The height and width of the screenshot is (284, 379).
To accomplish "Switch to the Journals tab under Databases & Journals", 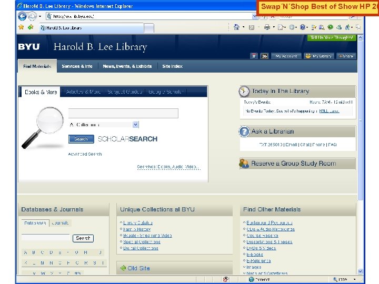I will pyautogui.click(x=60, y=222).
